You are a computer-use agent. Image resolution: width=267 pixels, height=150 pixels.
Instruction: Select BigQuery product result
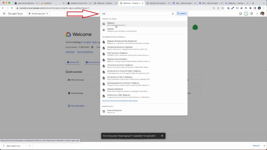coord(144,24)
